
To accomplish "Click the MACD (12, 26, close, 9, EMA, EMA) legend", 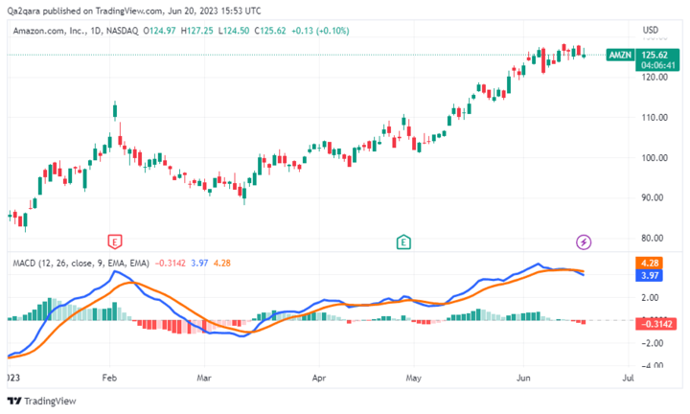I will (80, 264).
